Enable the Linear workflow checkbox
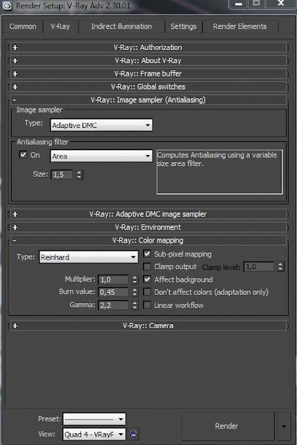Viewport: 297px width, 445px height. click(x=147, y=305)
